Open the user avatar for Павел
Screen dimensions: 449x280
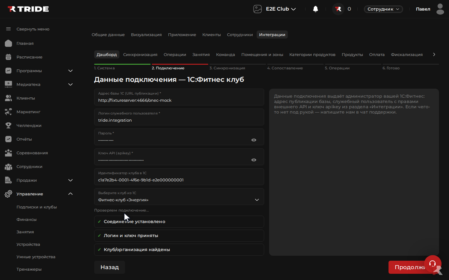(440, 9)
